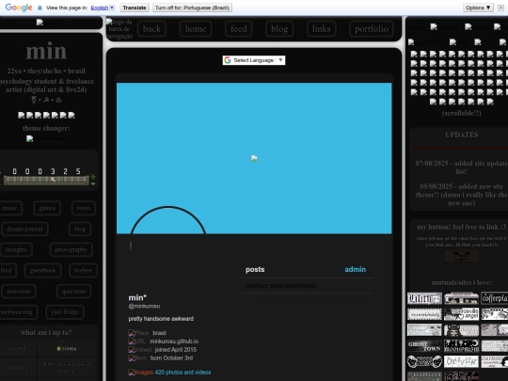Open the photography sidebar button
This screenshot has width=508, height=381.
pyautogui.click(x=71, y=250)
